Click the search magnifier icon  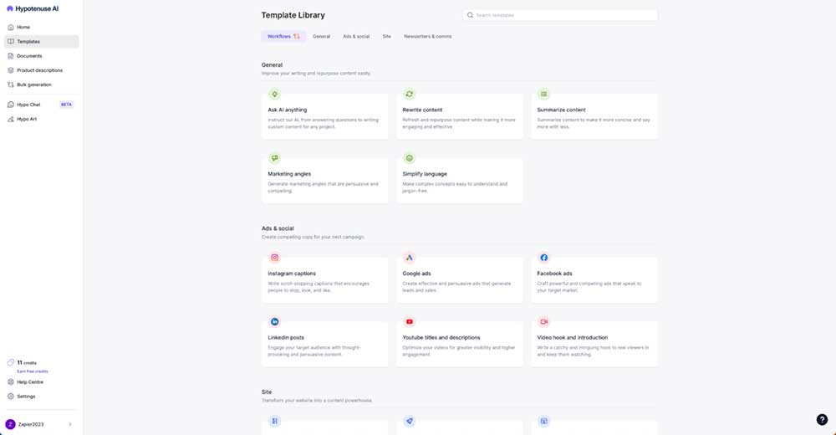470,15
